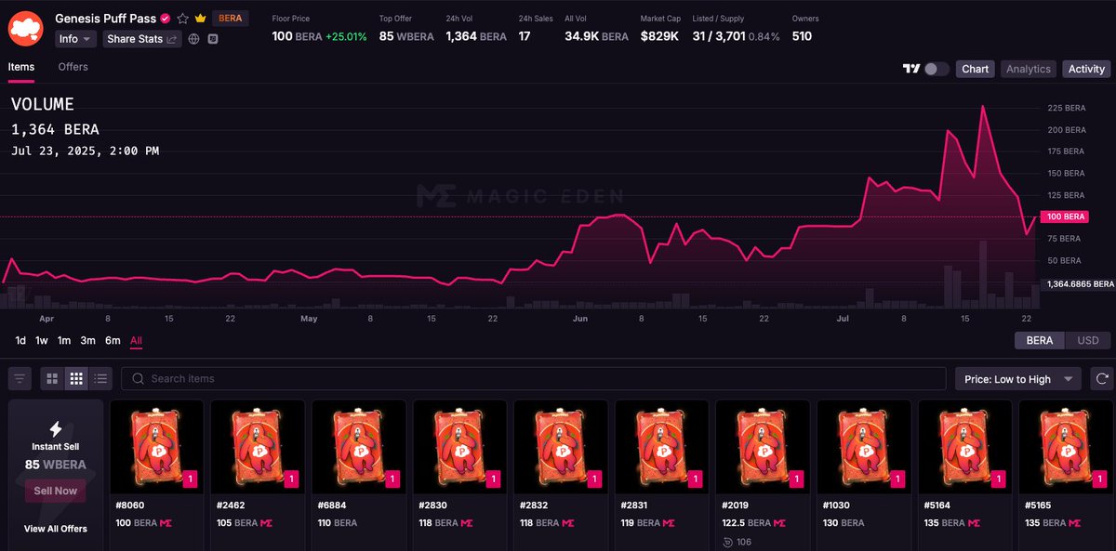Click the last-sale icon under item #2019
This screenshot has width=1116, height=551.
coord(728,542)
